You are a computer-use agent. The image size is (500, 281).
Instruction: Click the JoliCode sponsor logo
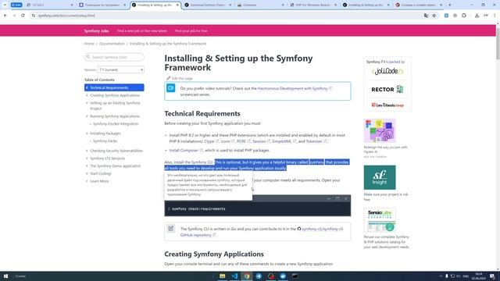(x=387, y=71)
